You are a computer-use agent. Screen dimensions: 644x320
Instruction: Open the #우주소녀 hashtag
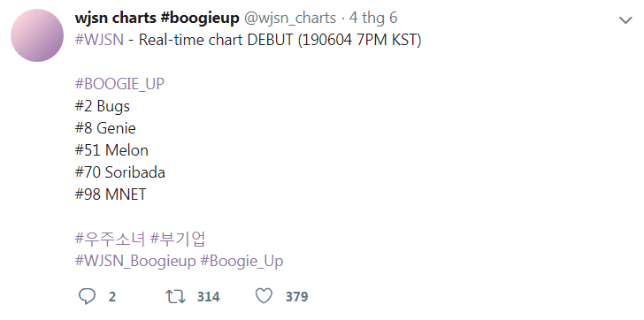click(110, 240)
